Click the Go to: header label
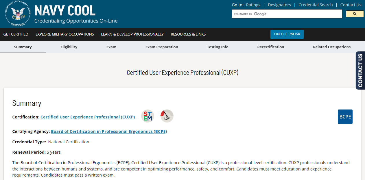 point(238,5)
